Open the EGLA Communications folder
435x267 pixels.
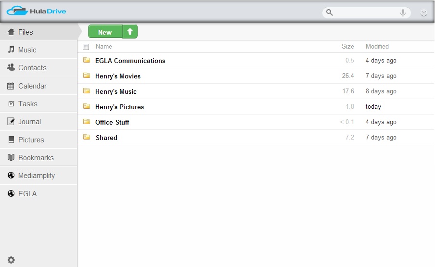pos(130,61)
